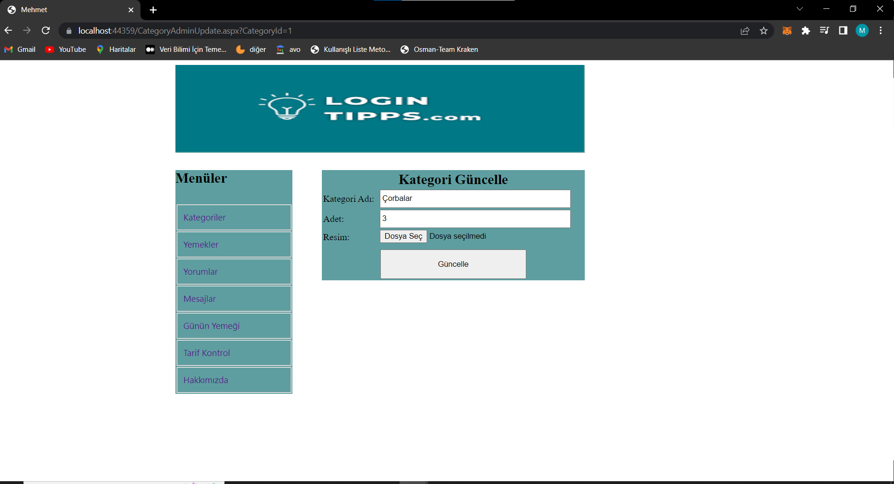Select the Mehmet browser tab
This screenshot has width=894, height=484.
pos(70,10)
